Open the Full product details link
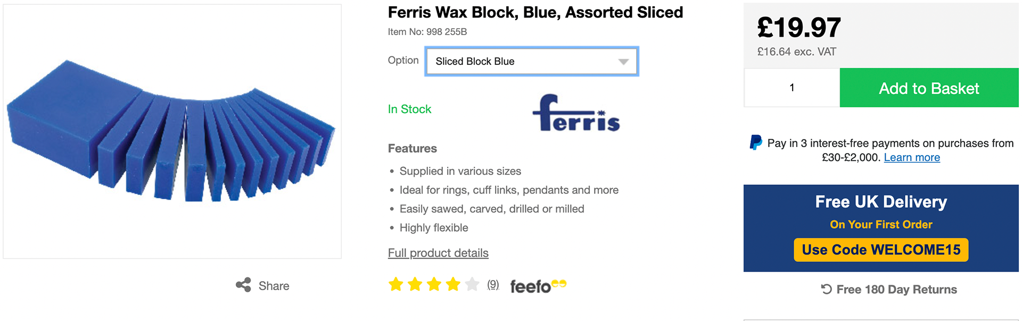Viewport: 1022px width, 321px height. [438, 253]
